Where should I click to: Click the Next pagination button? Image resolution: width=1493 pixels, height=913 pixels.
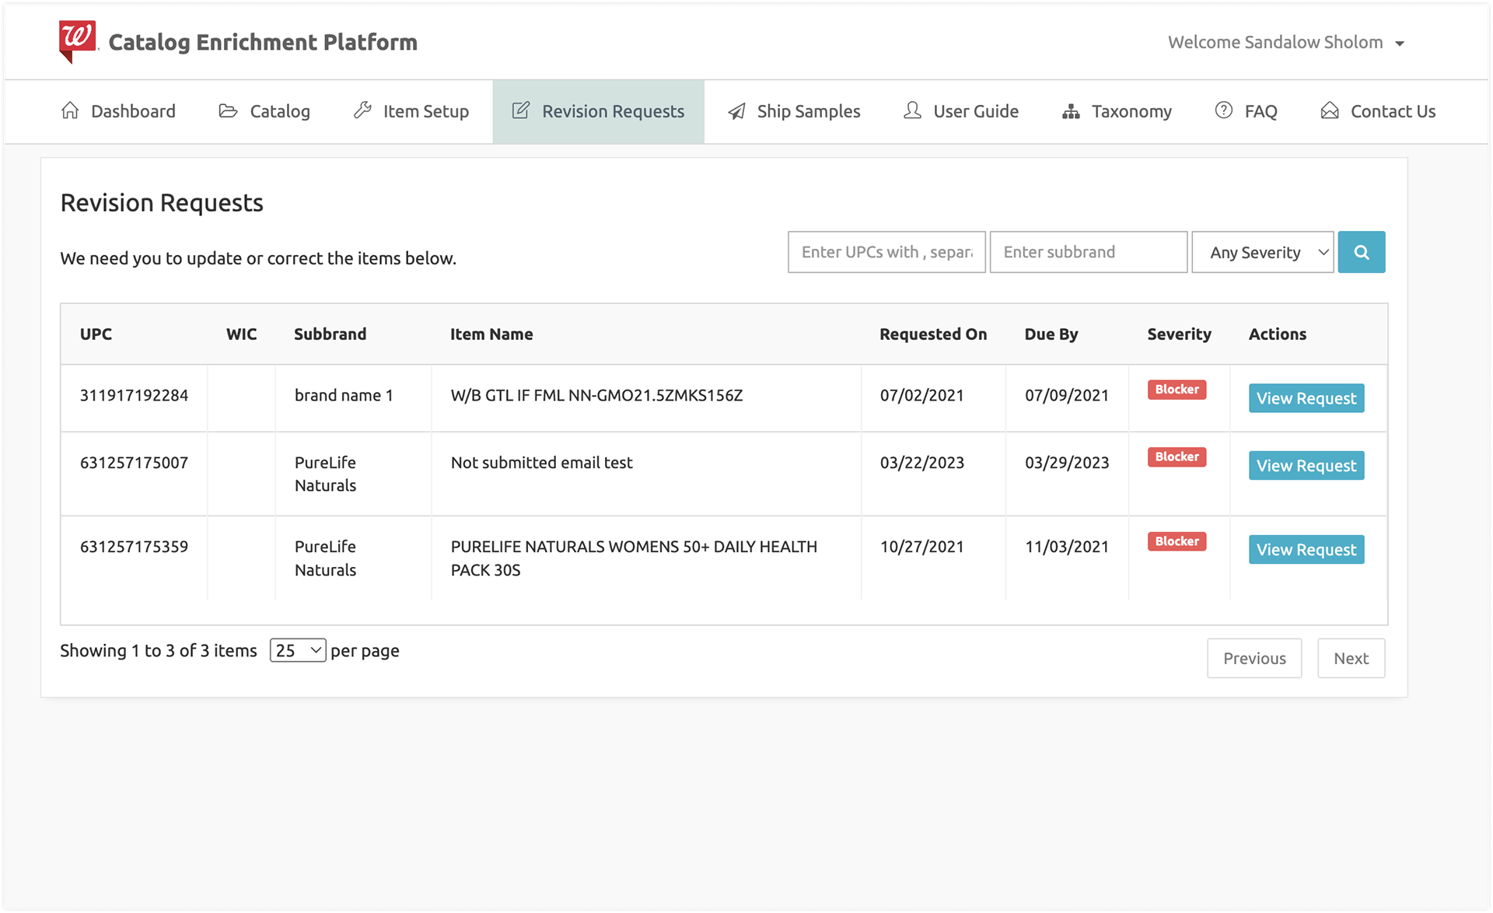point(1351,658)
